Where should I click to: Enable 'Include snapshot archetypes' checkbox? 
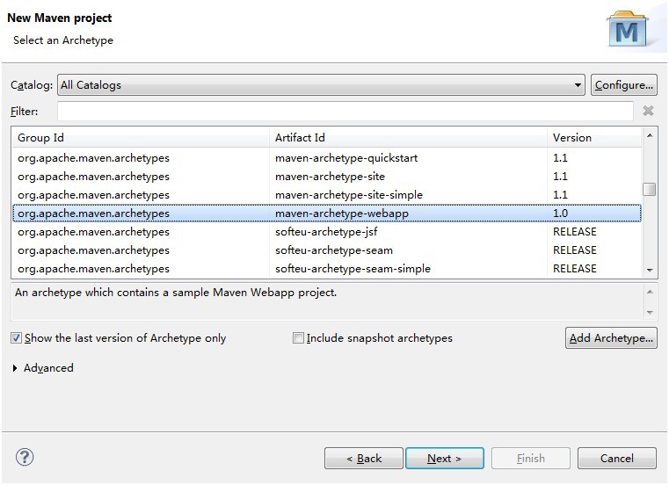298,338
